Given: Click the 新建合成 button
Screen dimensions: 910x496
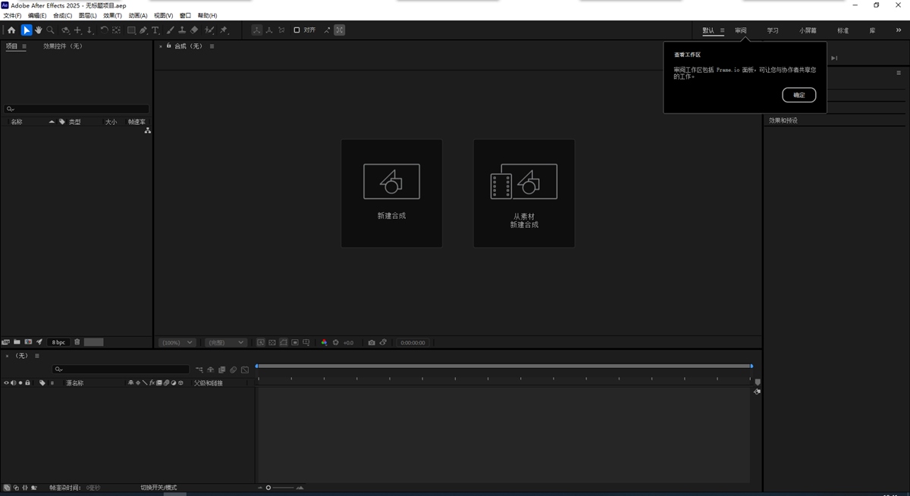Looking at the screenshot, I should pyautogui.click(x=391, y=193).
